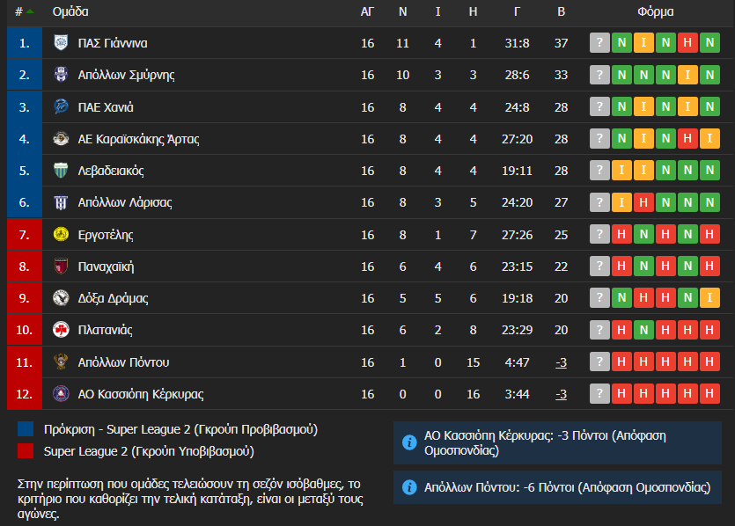The width and height of the screenshot is (735, 526).
Task: Sort standings by the Γ goals column
Action: (518, 12)
